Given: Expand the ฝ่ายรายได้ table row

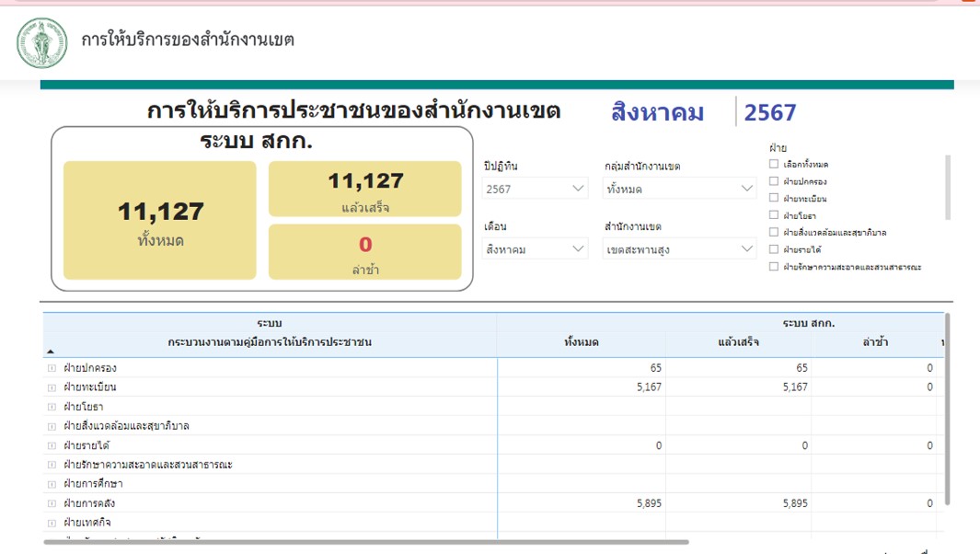Looking at the screenshot, I should (52, 445).
